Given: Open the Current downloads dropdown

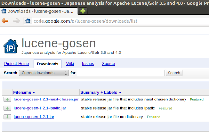Looking at the screenshot, I should coord(44,73).
